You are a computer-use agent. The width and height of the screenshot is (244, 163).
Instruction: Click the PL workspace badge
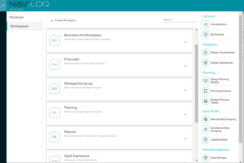(x=54, y=113)
